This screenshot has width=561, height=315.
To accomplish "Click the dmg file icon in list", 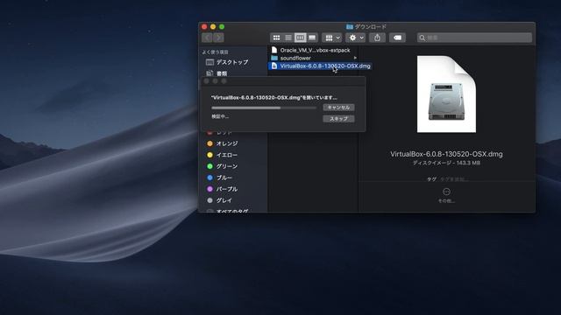I will tap(274, 66).
